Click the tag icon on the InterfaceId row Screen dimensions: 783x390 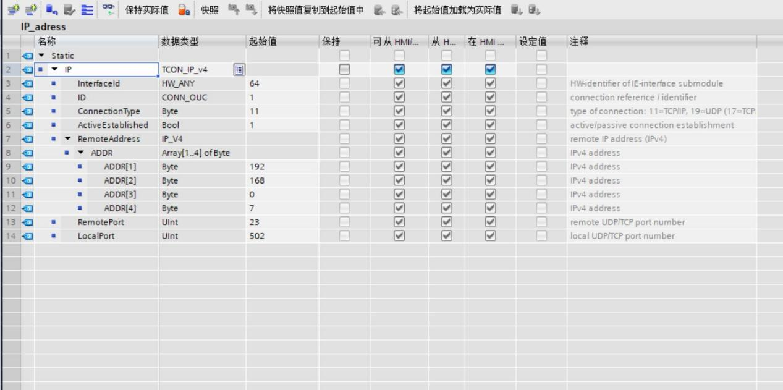point(27,83)
